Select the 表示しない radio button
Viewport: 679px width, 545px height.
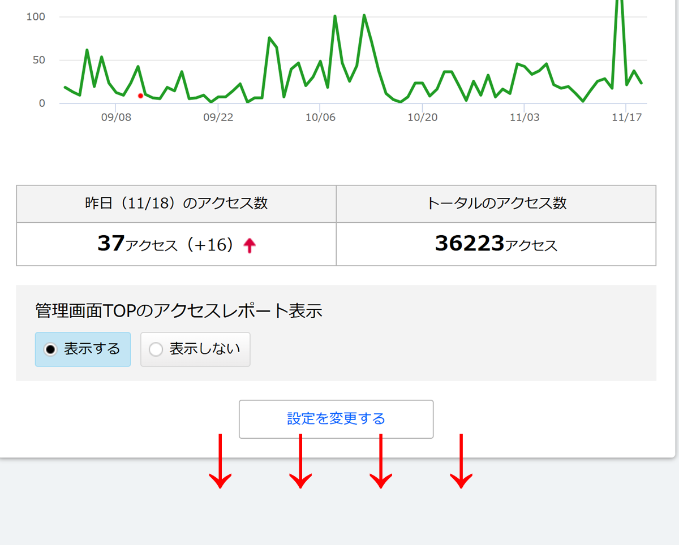click(195, 349)
